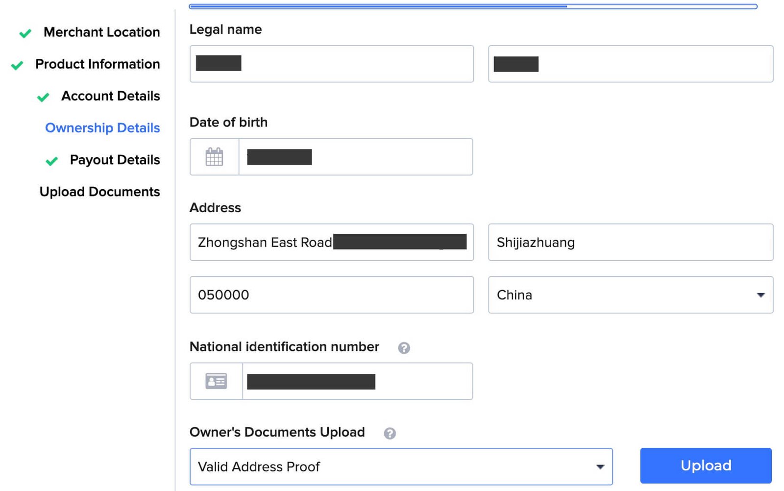Viewport: 784px width, 491px height.
Task: Open the China country dropdown
Action: (760, 295)
